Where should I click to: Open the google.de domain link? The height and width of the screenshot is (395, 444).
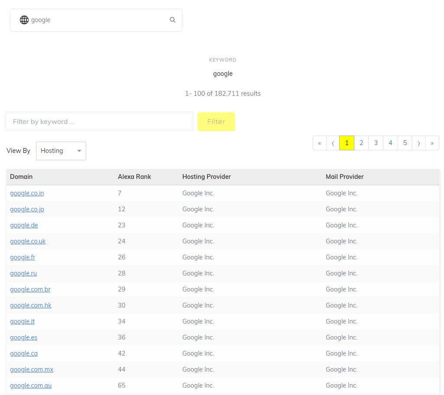24,225
